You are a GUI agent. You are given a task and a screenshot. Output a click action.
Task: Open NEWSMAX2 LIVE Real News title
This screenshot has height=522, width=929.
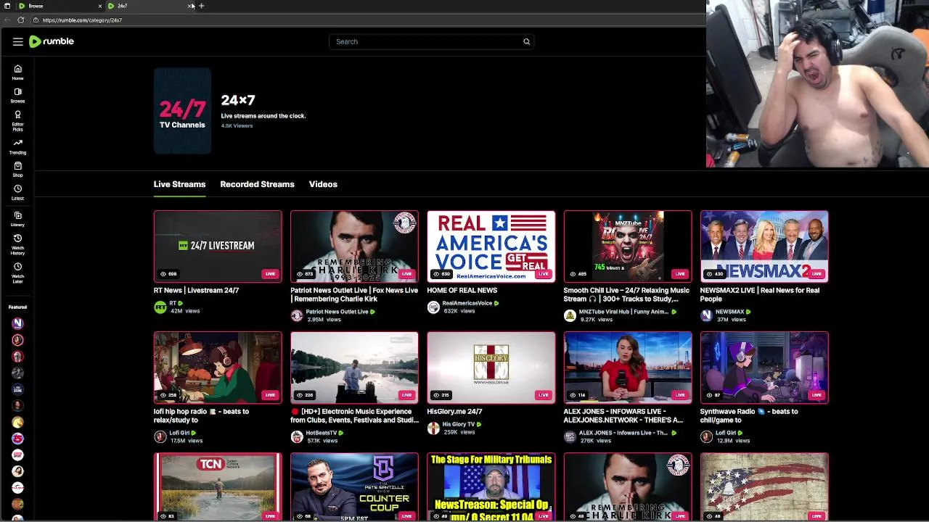tap(760, 294)
